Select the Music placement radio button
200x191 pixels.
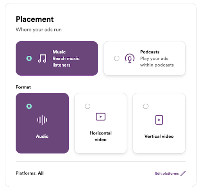click(29, 58)
